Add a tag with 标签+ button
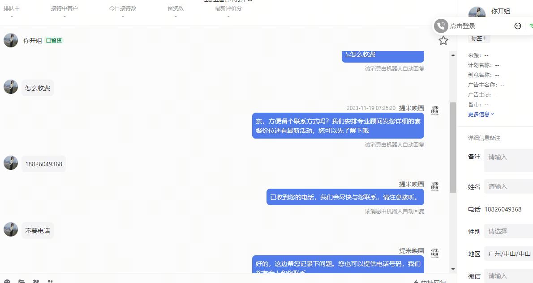533x283 pixels. point(479,38)
